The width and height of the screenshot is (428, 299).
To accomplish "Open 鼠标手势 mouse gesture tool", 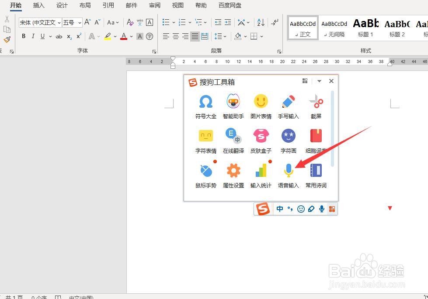I will (x=206, y=176).
